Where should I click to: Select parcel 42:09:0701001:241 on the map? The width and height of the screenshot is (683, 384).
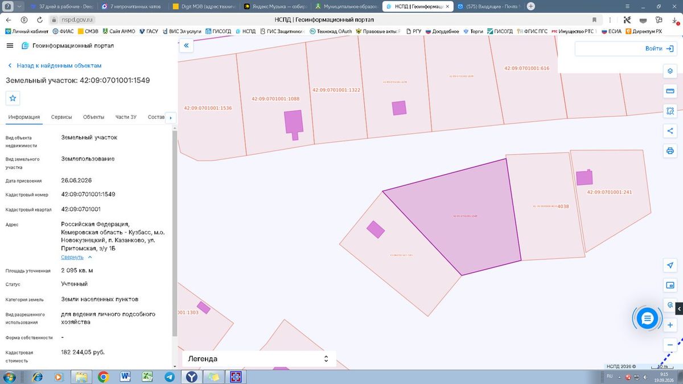click(x=609, y=192)
